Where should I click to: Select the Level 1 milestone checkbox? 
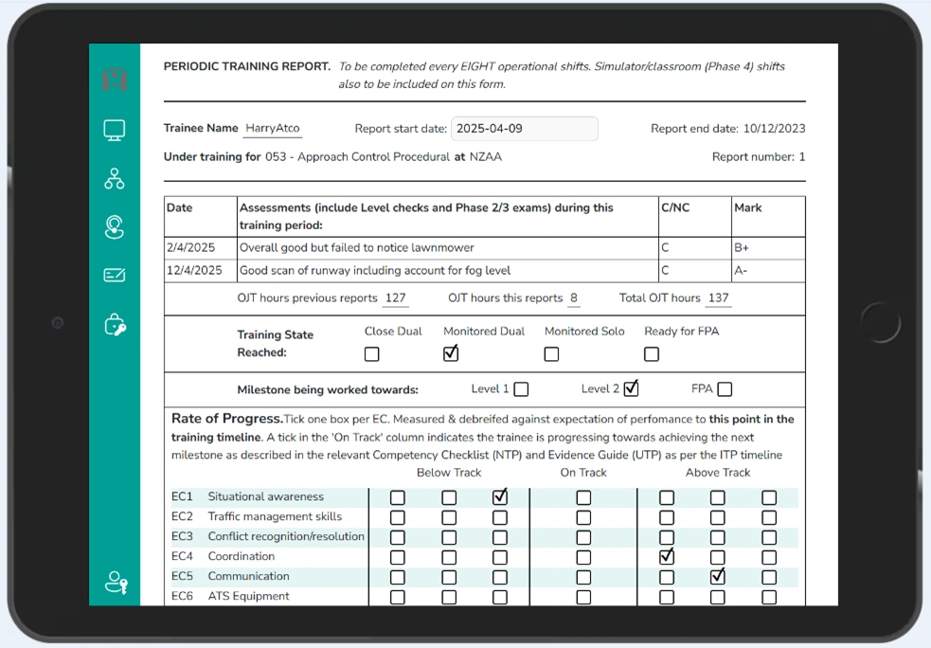point(521,389)
